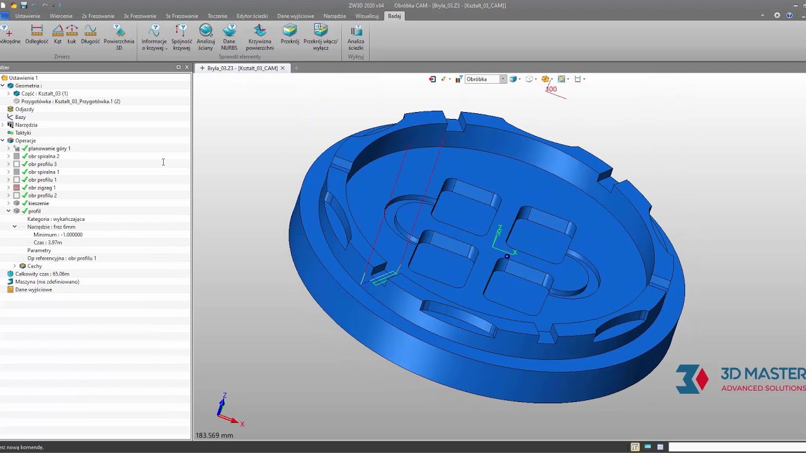This screenshot has height=453, width=806.
Task: Open the Dane NURBS tool
Action: (x=229, y=37)
